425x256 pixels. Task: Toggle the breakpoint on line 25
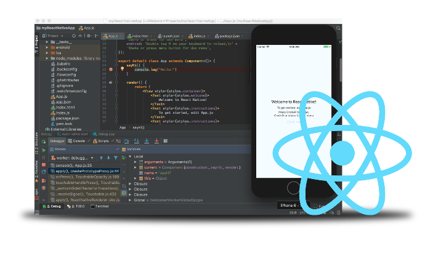click(111, 70)
